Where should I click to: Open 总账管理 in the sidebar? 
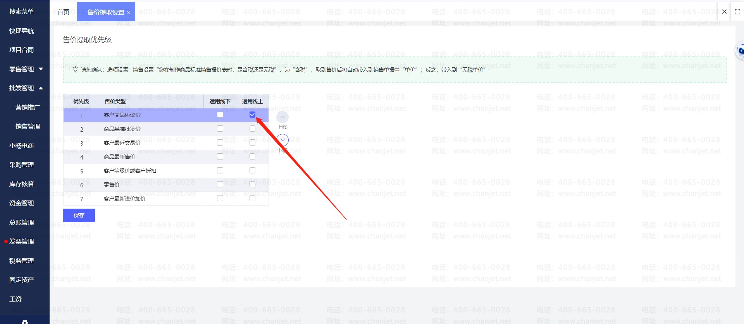[22, 222]
